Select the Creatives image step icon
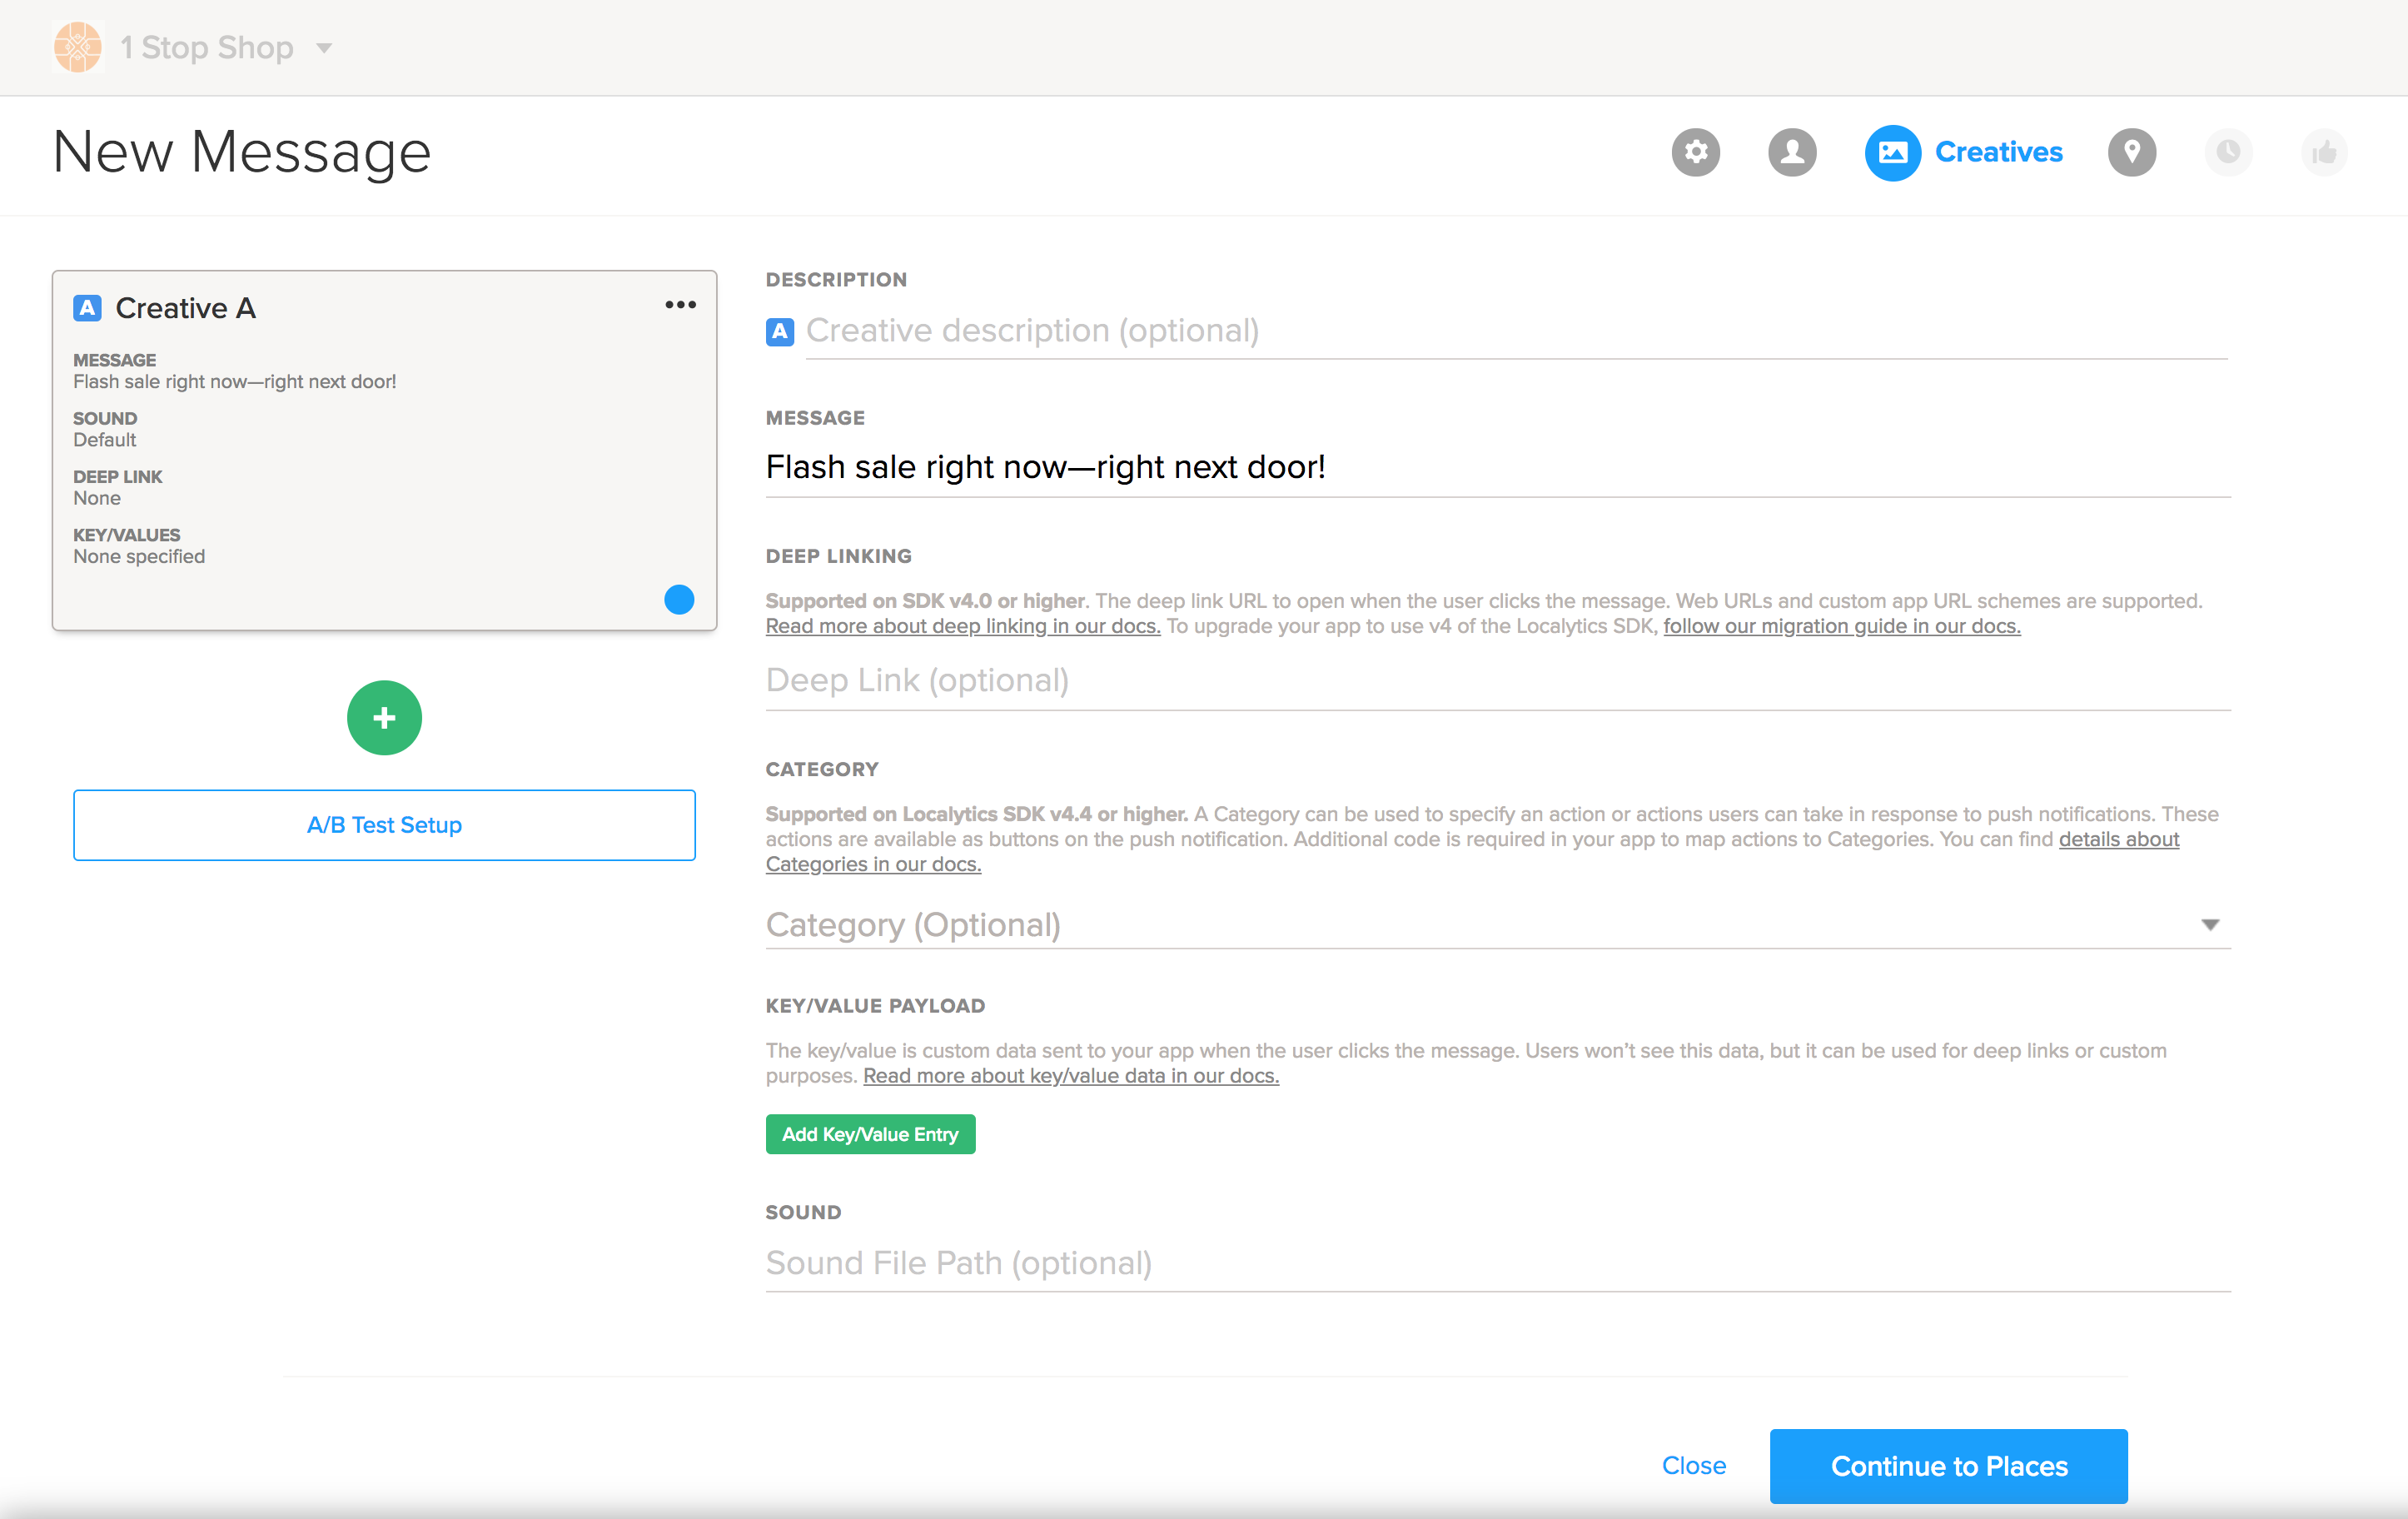 tap(1891, 152)
